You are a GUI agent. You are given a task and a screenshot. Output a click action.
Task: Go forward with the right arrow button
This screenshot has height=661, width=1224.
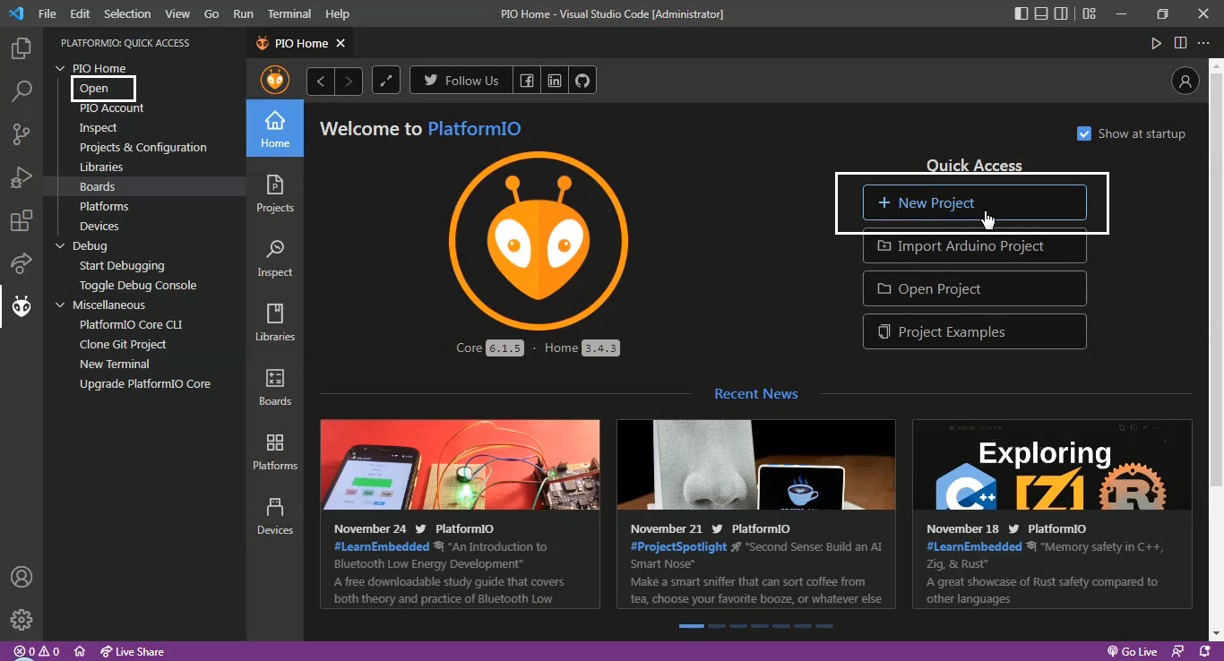(349, 81)
